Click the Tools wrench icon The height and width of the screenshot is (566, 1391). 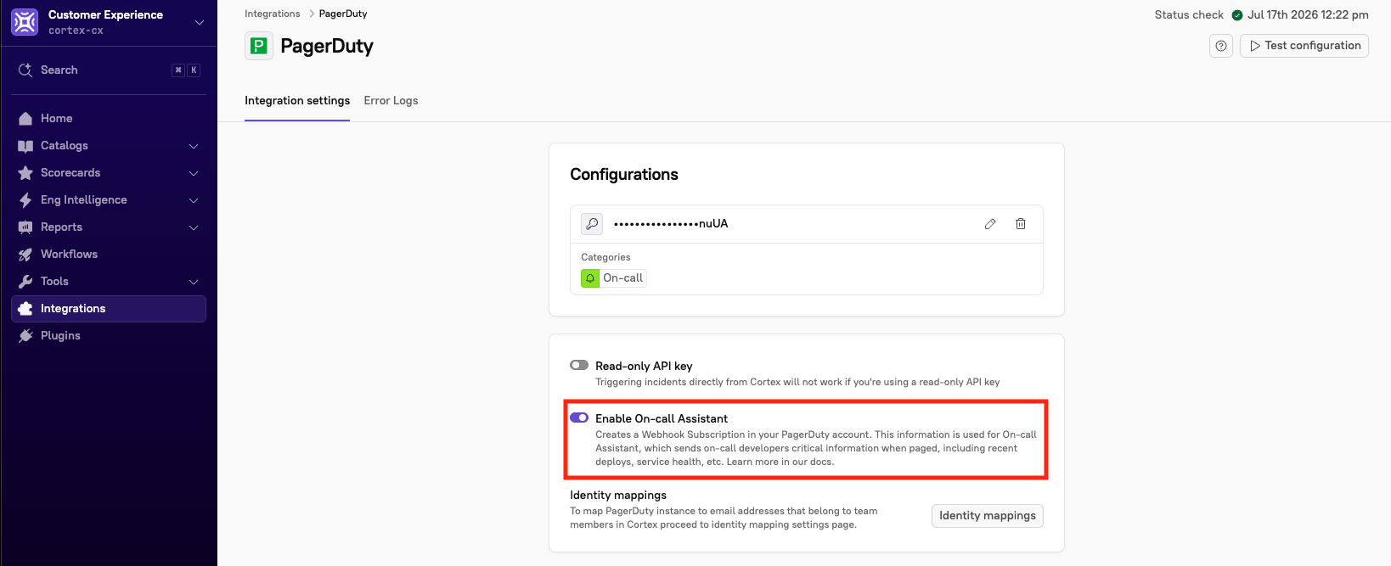coord(25,281)
